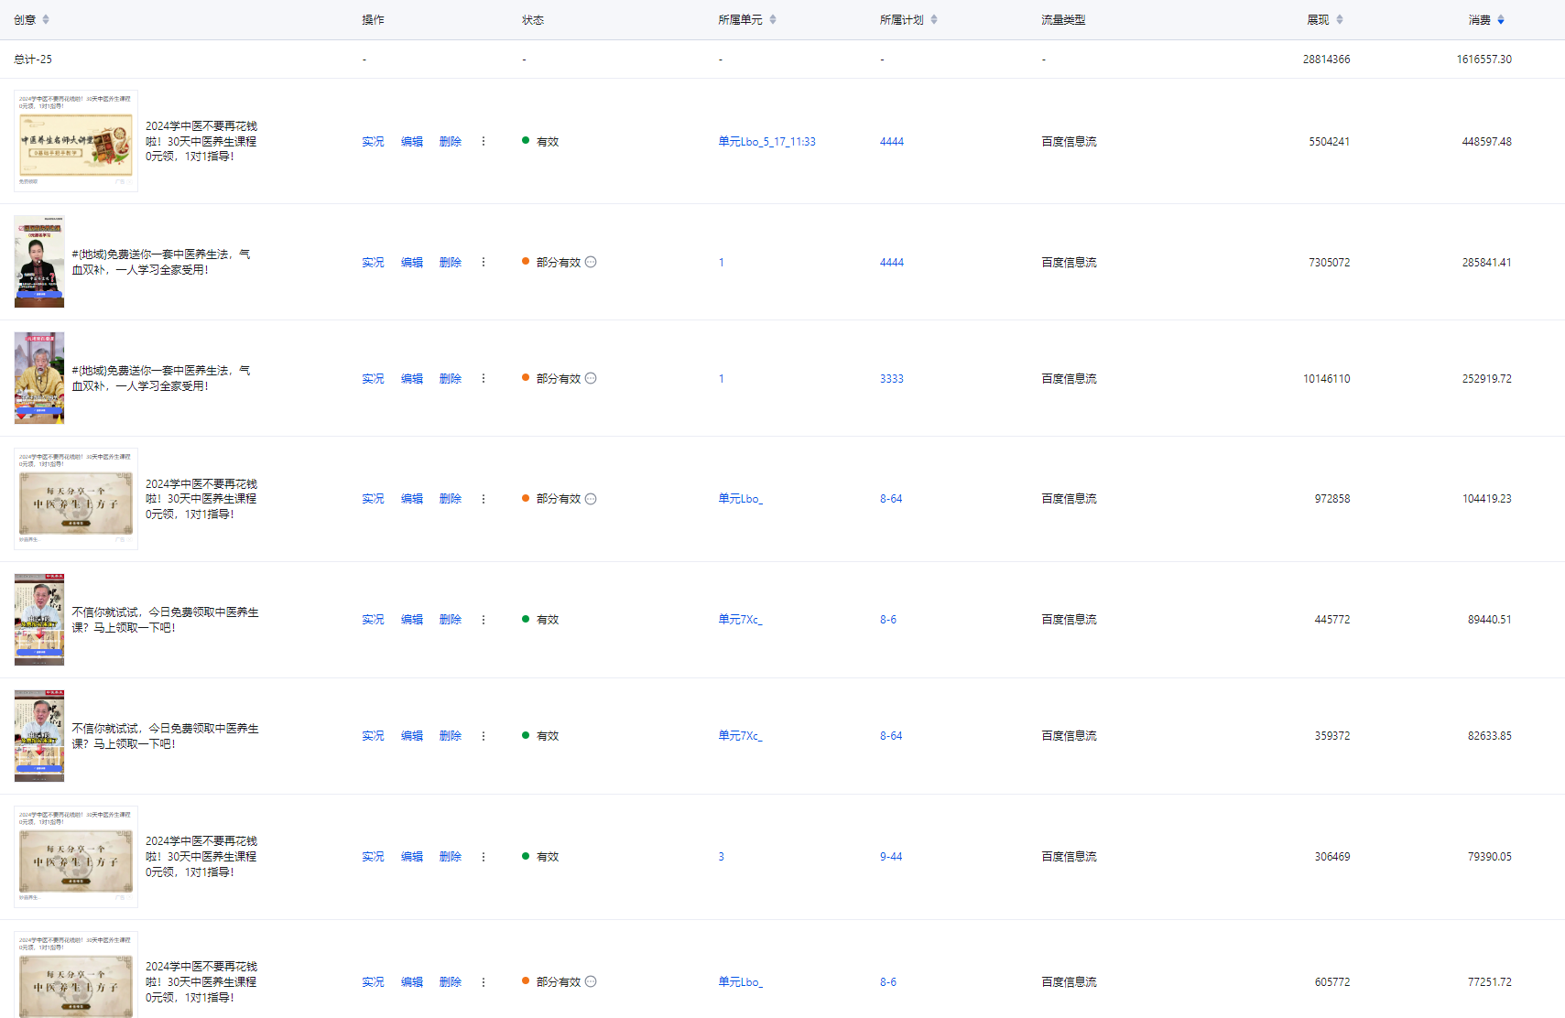The width and height of the screenshot is (1565, 1018).
Task: Open more options menu in plan 9-44 row
Action: tap(484, 857)
